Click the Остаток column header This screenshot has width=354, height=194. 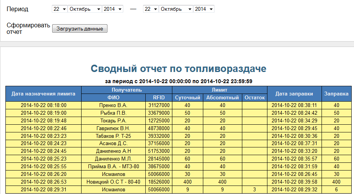click(255, 97)
